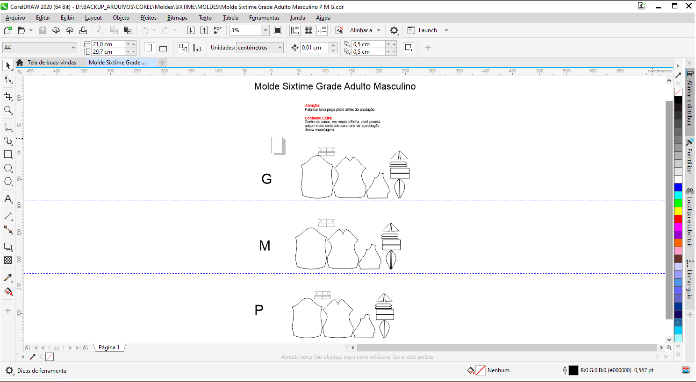Open the Unidades centímetros dropdown
The height and width of the screenshot is (382, 696).
coord(280,48)
